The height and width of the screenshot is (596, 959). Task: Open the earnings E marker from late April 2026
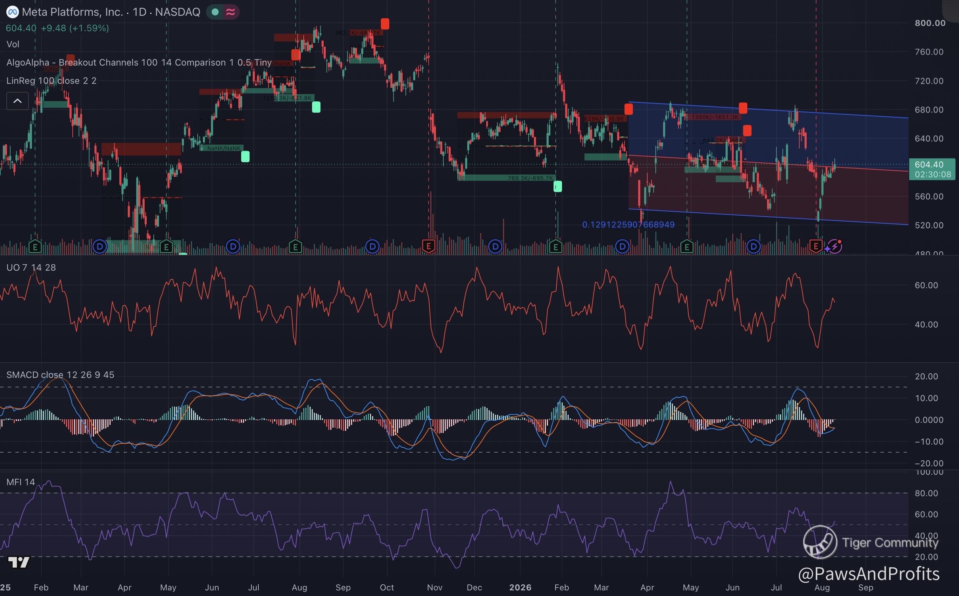coord(687,247)
